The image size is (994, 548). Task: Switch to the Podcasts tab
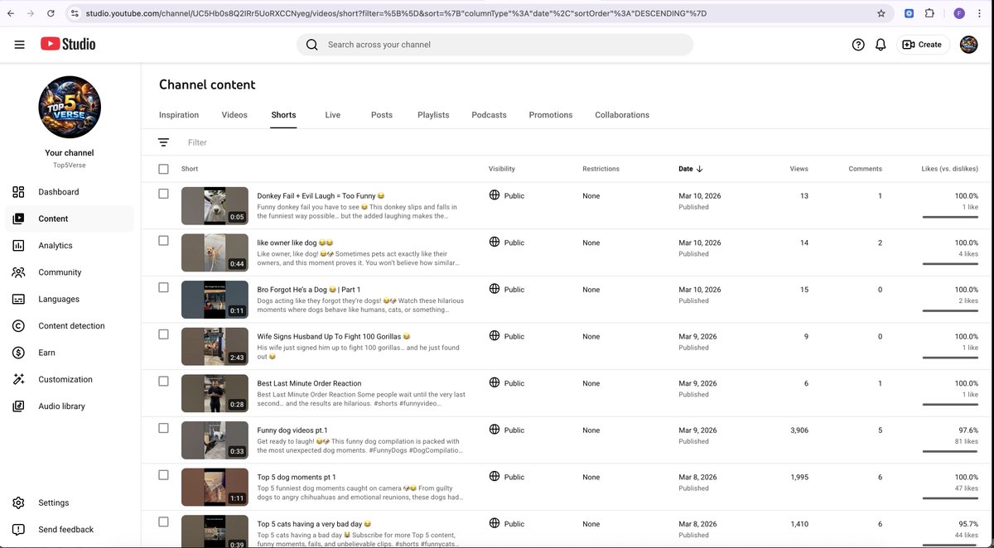[x=489, y=115]
